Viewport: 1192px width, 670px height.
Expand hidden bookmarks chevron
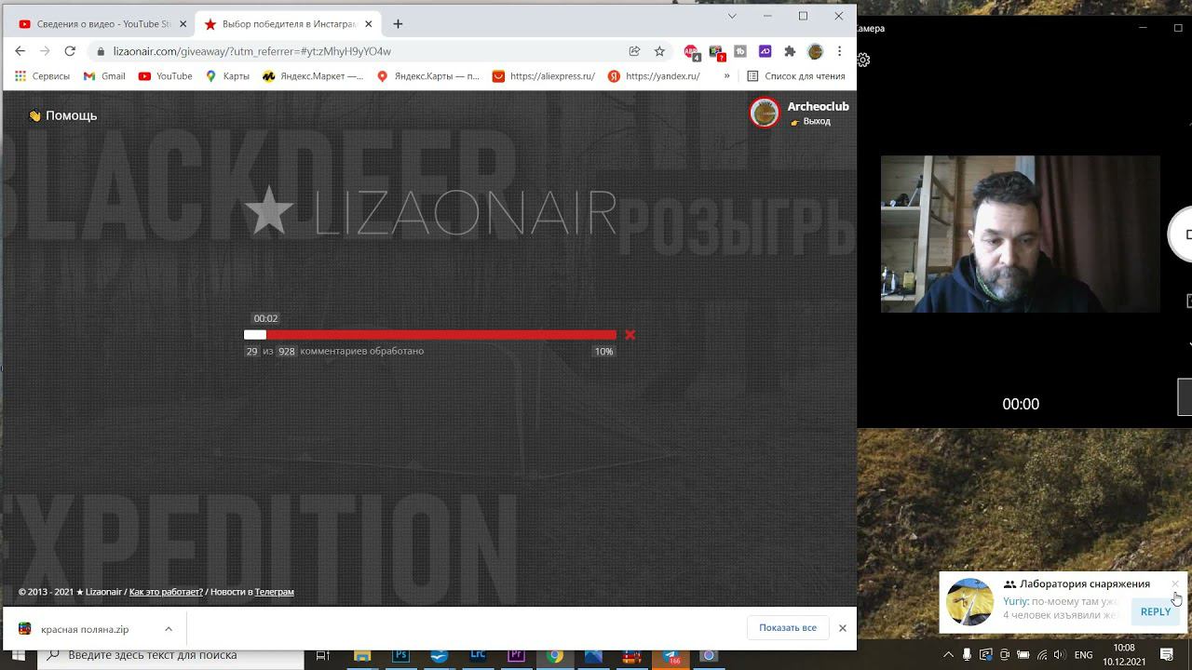(726, 76)
